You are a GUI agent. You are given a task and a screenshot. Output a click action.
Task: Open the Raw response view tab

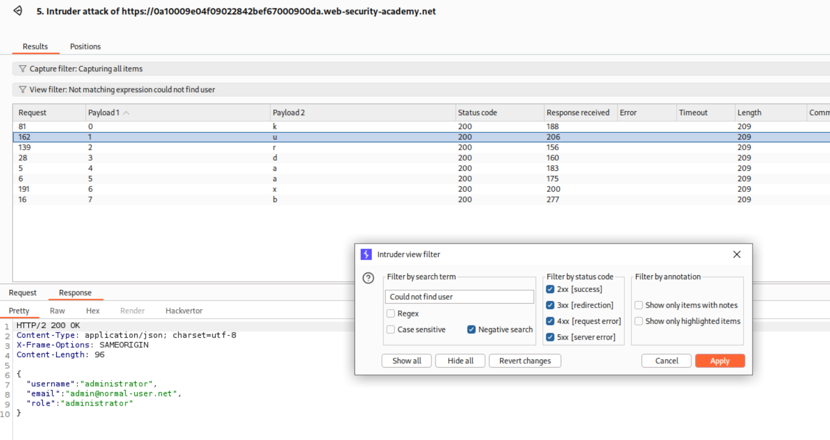[57, 310]
